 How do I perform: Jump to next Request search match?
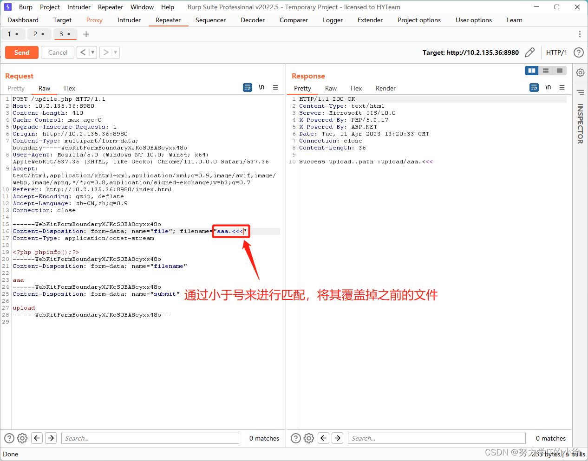click(x=51, y=438)
